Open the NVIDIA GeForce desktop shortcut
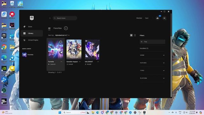 tap(4, 70)
